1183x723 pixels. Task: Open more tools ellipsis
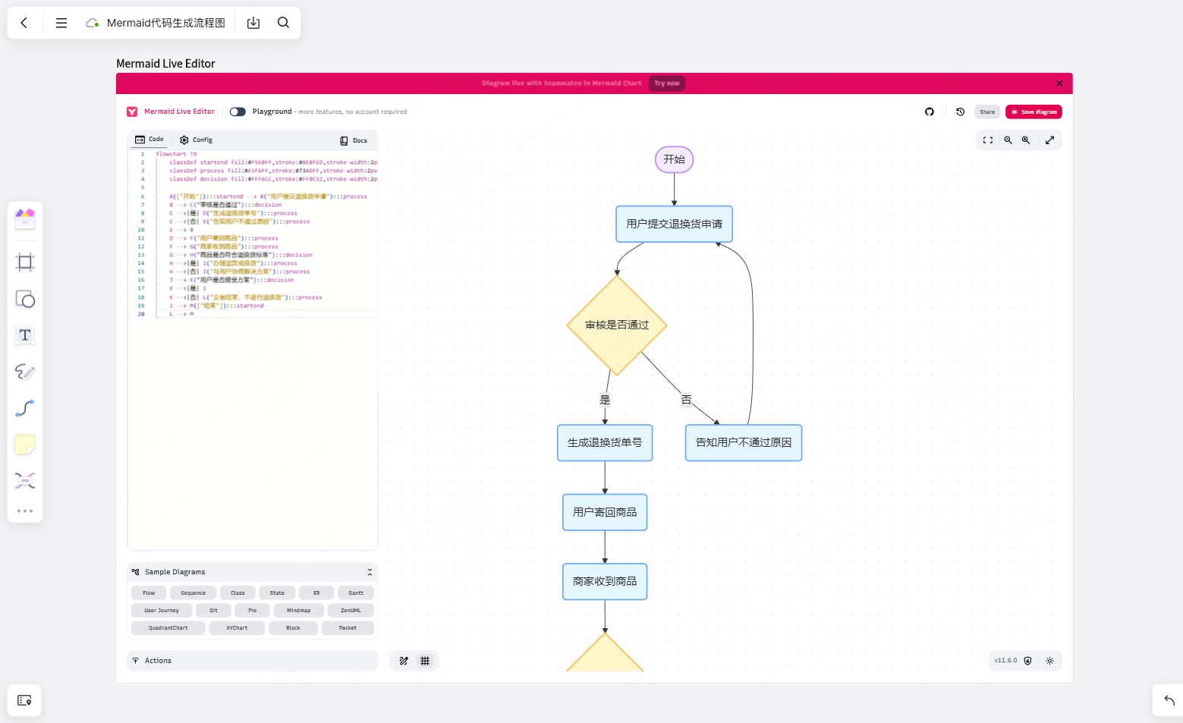[25, 511]
